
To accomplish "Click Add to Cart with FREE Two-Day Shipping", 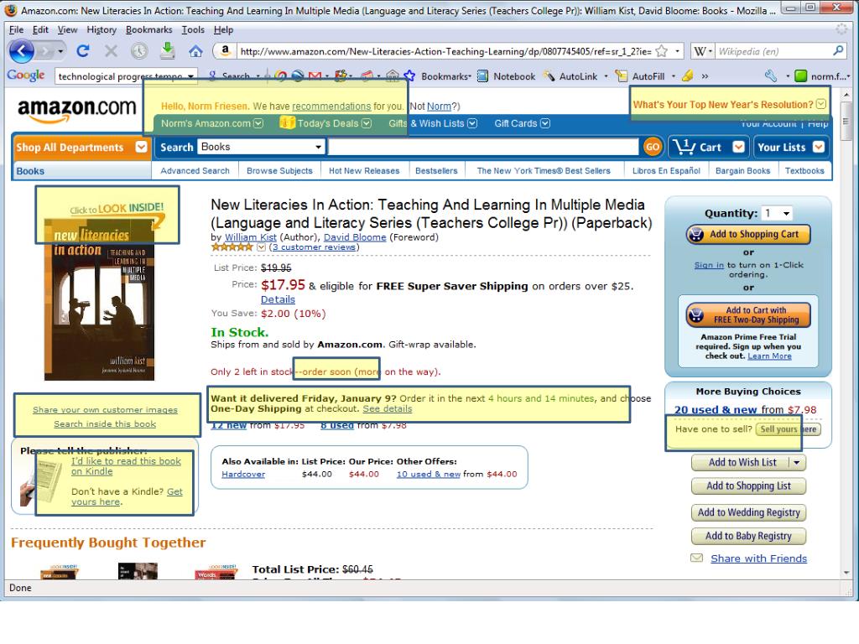I will tap(748, 315).
